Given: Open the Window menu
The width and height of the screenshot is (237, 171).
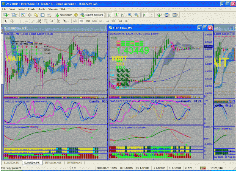Looking at the screenshot, I should pyautogui.click(x=53, y=9).
